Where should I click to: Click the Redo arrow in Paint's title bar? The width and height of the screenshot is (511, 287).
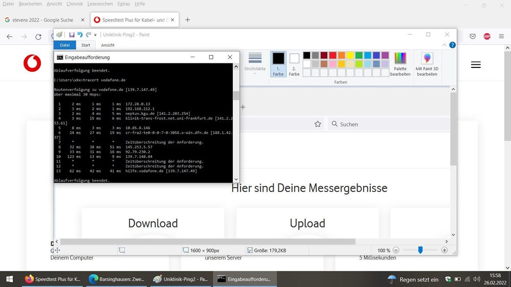88,35
